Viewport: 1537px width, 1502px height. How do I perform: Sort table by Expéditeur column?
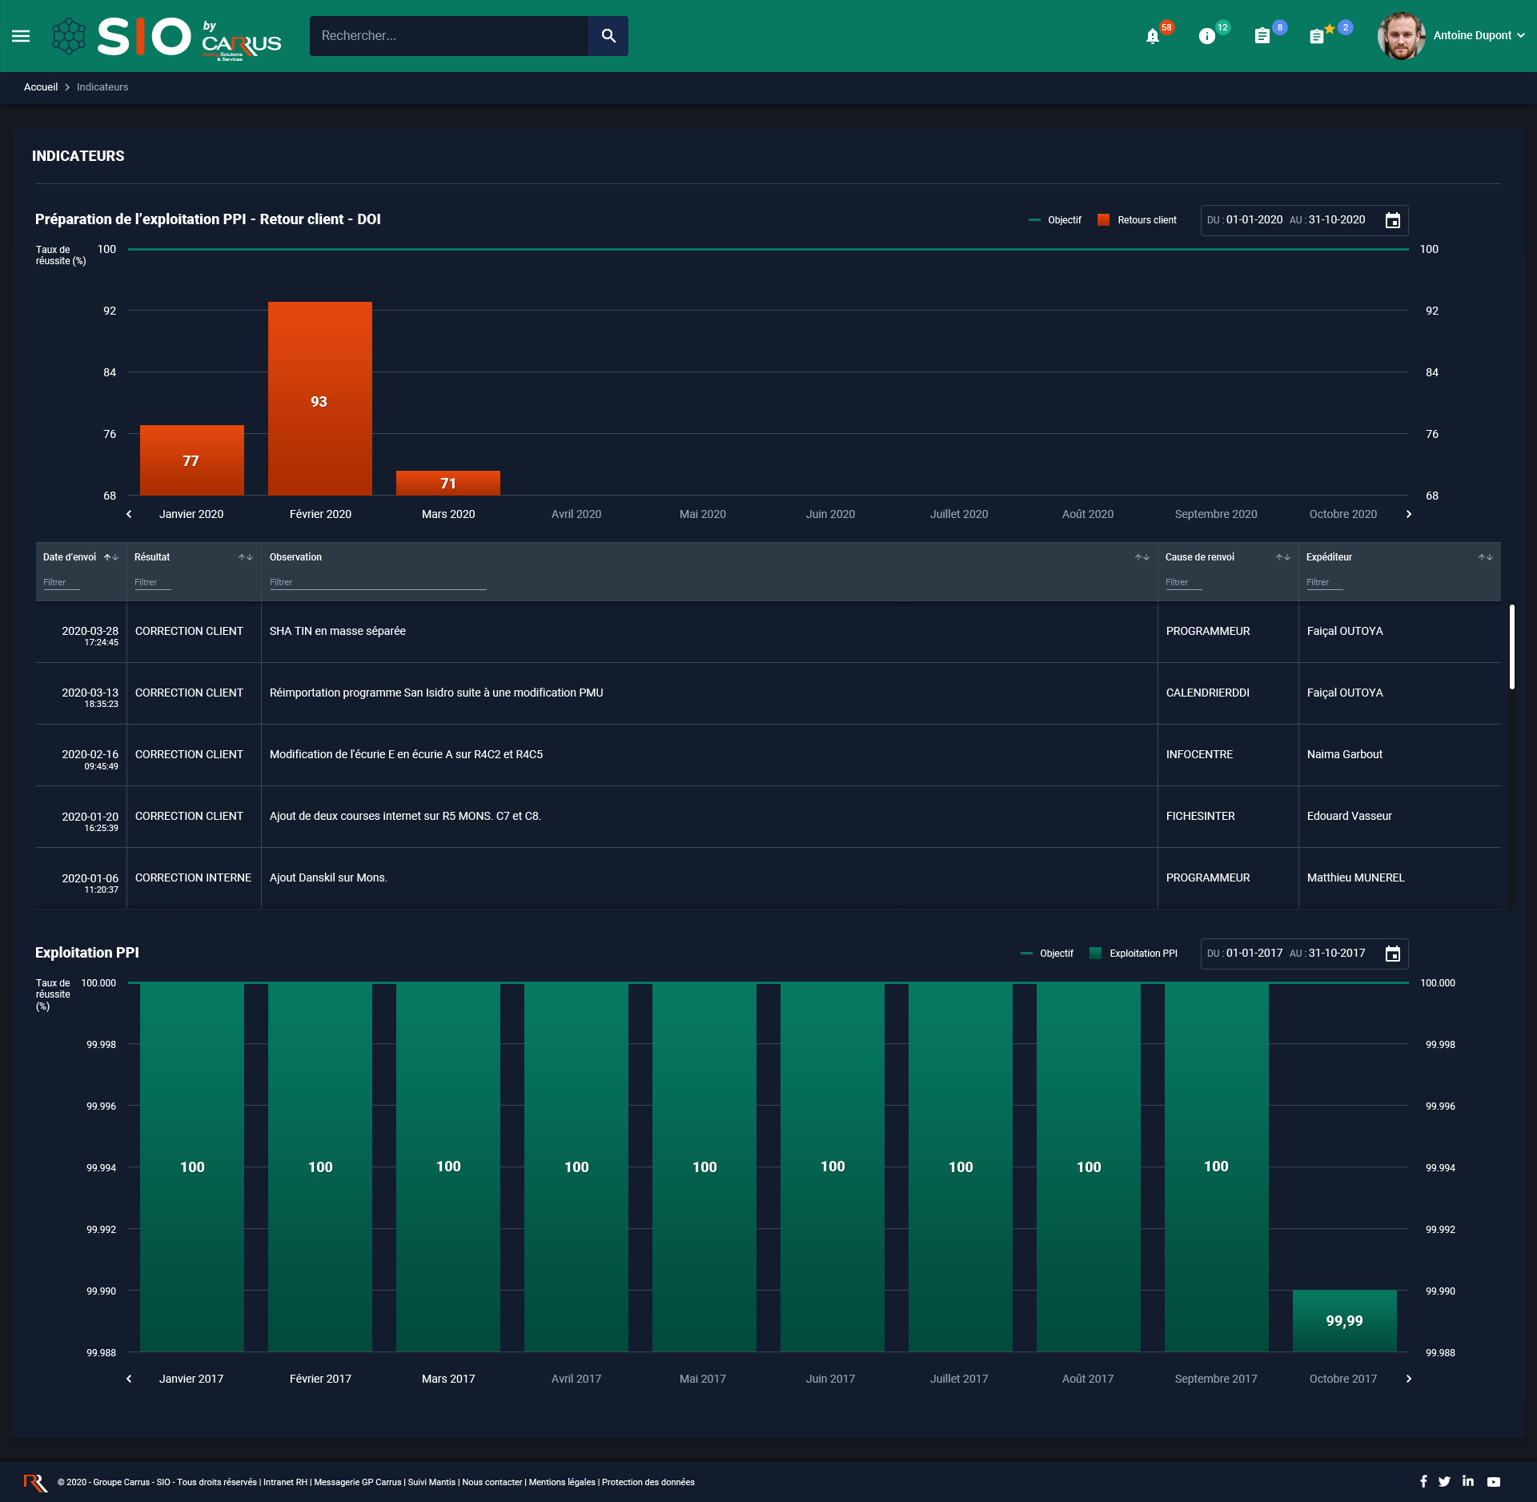[x=1485, y=557]
